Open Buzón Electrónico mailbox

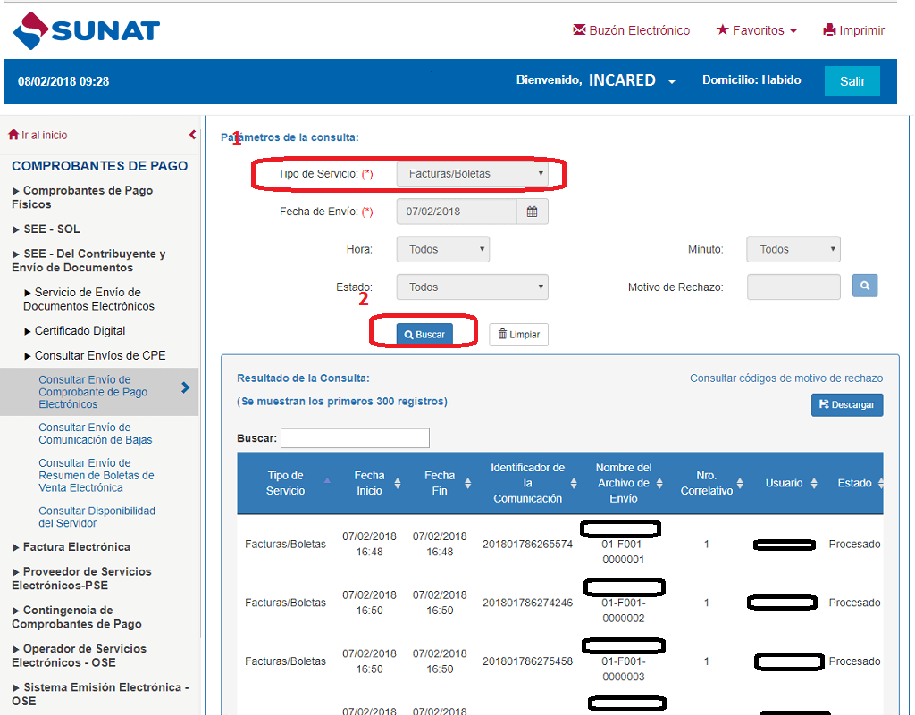631,30
